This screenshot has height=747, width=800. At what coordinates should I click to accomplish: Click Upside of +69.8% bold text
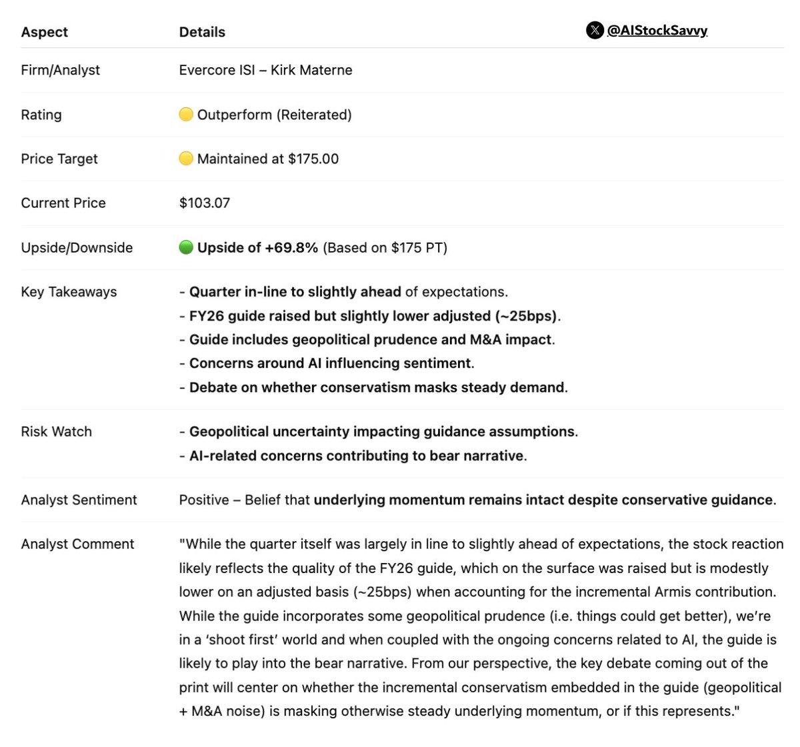coord(257,247)
